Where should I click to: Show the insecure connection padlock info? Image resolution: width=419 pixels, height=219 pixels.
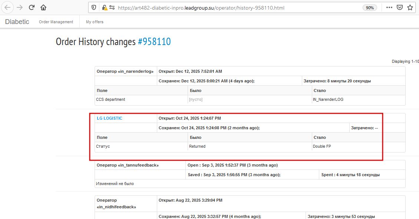point(105,8)
